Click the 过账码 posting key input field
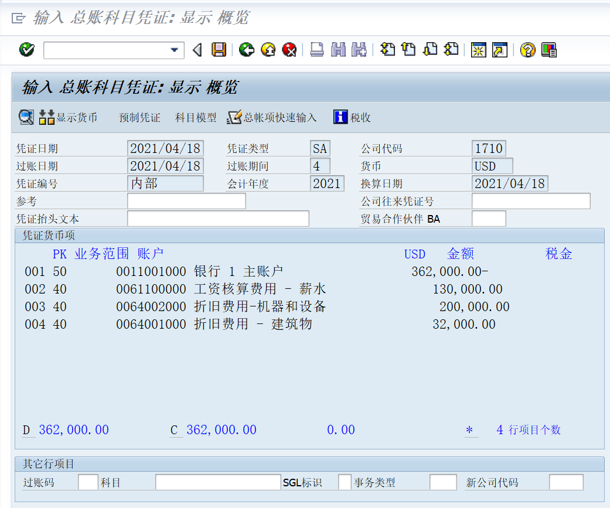 point(88,482)
